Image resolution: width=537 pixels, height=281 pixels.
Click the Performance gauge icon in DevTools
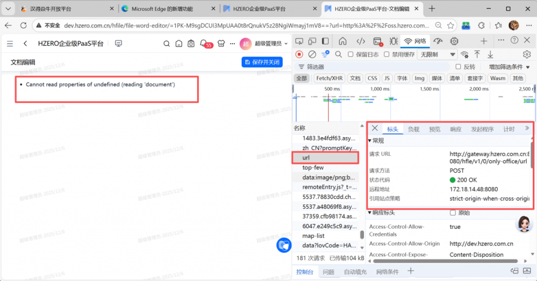click(x=438, y=41)
